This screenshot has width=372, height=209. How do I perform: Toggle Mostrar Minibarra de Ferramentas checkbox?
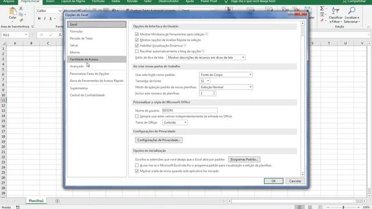137,34
